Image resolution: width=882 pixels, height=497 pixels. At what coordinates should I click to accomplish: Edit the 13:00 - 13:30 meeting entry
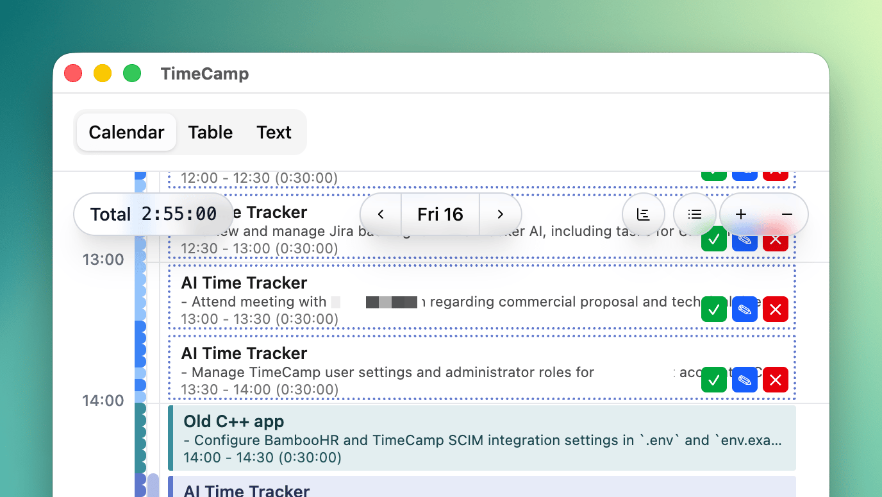745,310
